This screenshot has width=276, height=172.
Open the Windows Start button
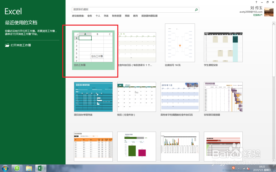point(5,168)
